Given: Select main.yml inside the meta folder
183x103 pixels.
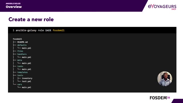Looking at the screenshot, I should pos(27,63).
